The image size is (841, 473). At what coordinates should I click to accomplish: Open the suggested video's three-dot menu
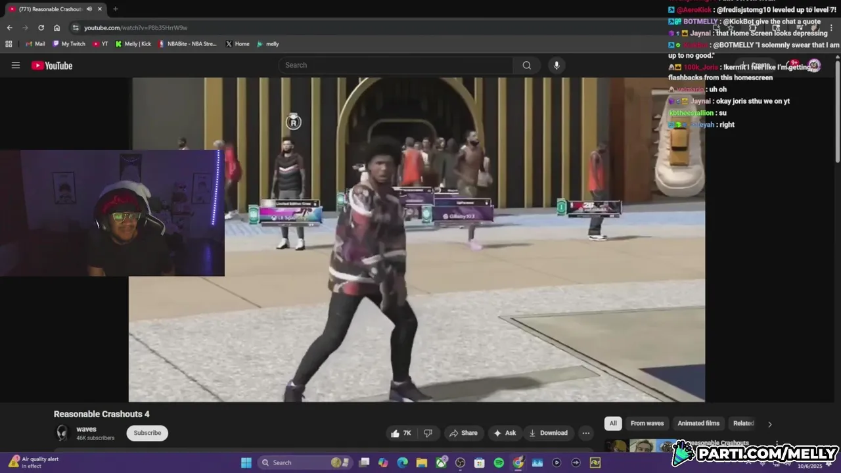tap(777, 444)
